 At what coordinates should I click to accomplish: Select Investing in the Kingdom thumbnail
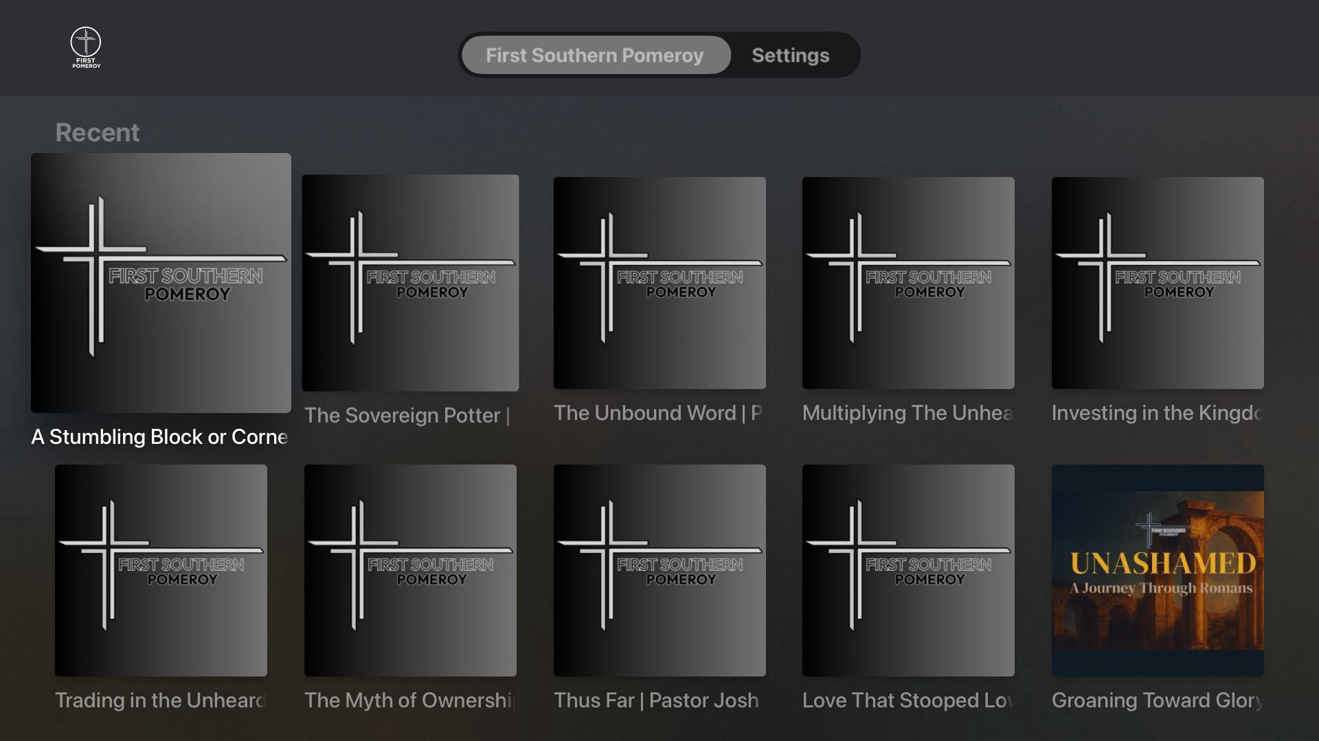click(x=1157, y=283)
